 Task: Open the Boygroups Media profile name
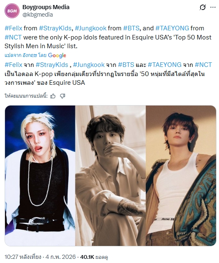pos(46,7)
